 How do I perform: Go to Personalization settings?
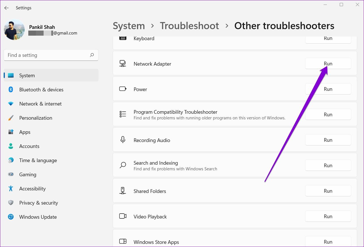(51, 118)
